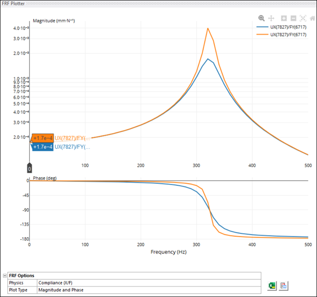The width and height of the screenshot is (317, 297).
Task: Reset plot axes with home icon
Action: [312, 18]
